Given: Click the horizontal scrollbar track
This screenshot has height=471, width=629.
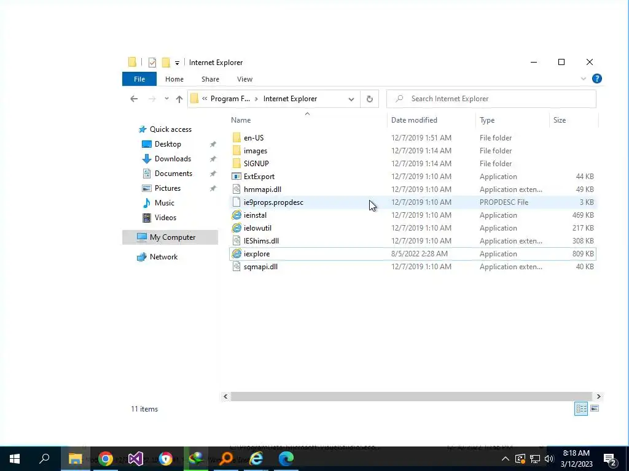Looking at the screenshot, I should 412,397.
